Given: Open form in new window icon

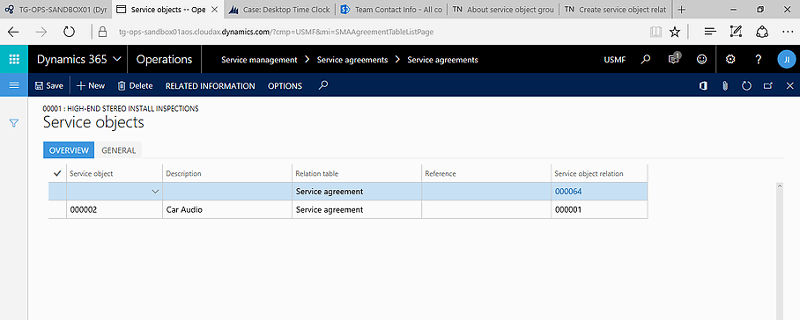Looking at the screenshot, I should [768, 86].
